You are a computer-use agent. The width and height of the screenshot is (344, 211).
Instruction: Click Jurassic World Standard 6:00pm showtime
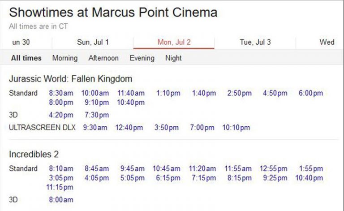point(310,93)
